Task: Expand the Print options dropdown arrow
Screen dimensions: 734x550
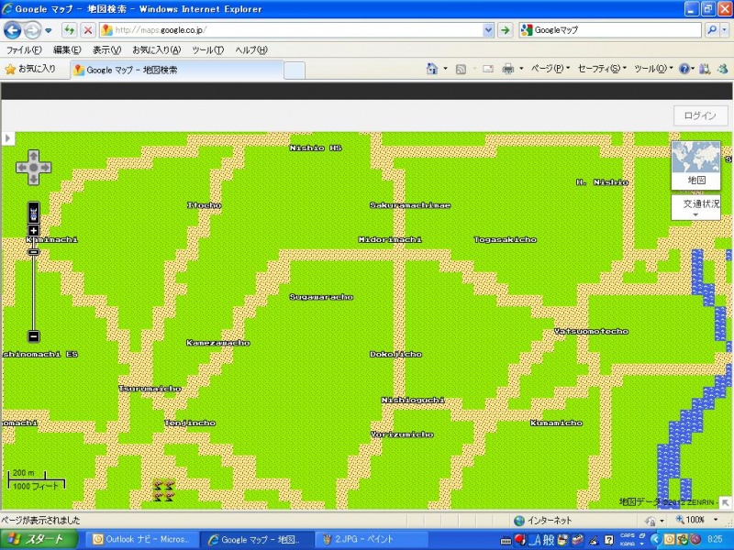Action: [x=521, y=69]
